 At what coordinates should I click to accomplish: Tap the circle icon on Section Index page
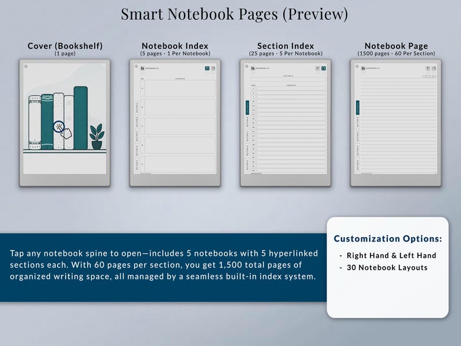pos(247,66)
